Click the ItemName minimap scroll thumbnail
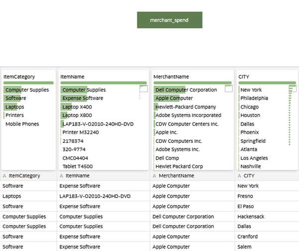299x251 pixels. coord(144,89)
